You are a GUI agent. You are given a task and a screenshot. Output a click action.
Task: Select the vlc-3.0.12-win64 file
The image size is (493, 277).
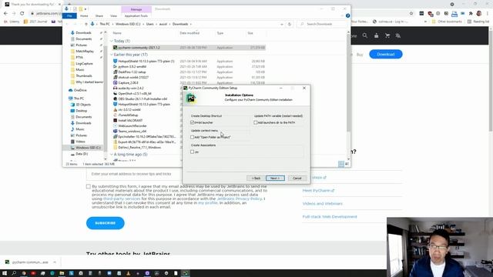[129, 109]
